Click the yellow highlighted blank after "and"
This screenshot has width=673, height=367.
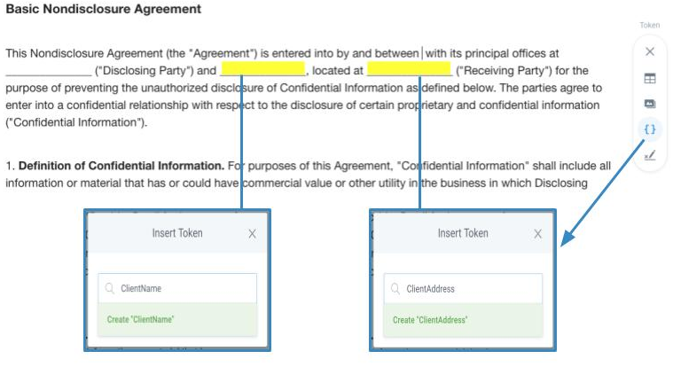pos(262,68)
